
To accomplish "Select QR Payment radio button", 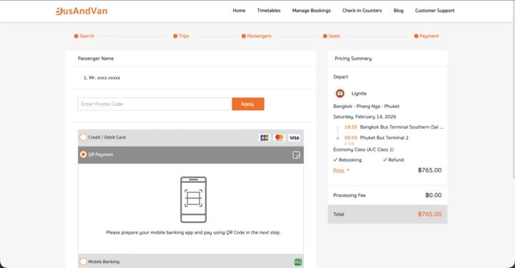I will pos(84,154).
